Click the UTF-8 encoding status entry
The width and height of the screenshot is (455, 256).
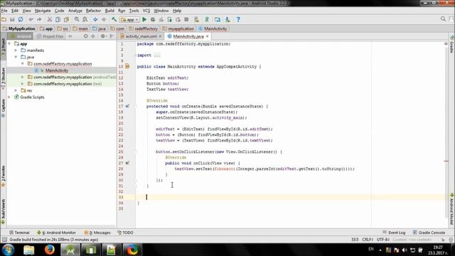point(383,240)
